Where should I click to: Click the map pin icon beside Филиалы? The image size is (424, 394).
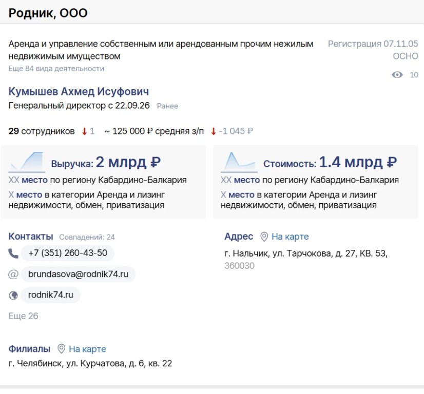(62, 349)
